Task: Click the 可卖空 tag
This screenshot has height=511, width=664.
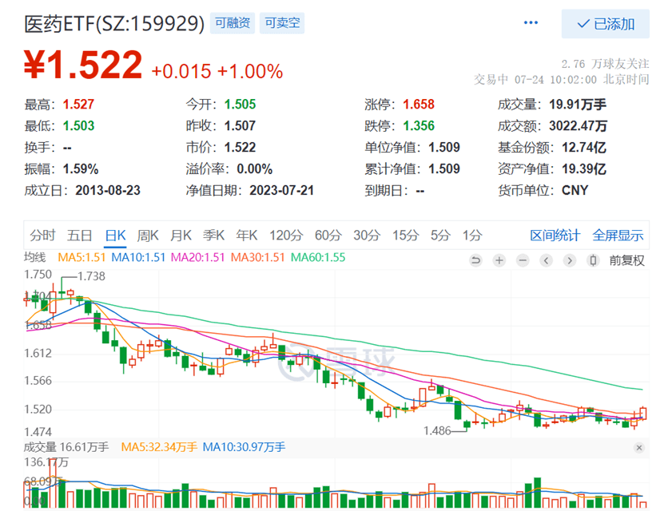Action: tap(282, 24)
